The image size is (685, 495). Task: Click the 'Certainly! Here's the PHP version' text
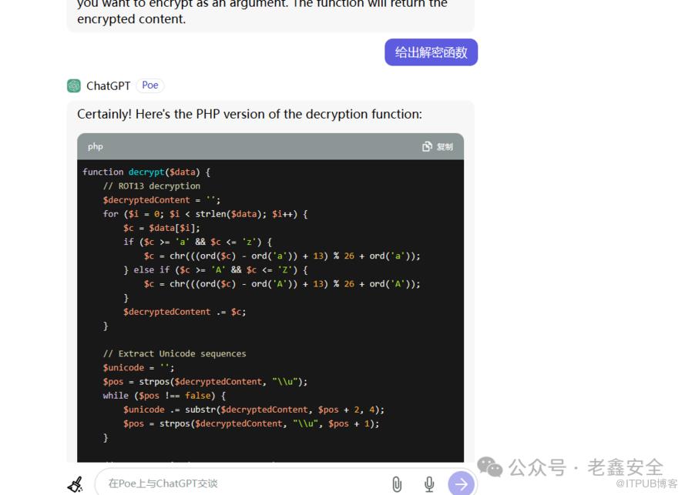coord(250,114)
